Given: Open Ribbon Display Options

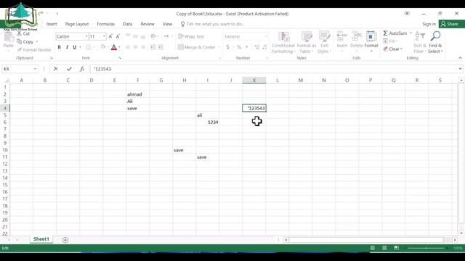Looking at the screenshot, I should (407, 14).
